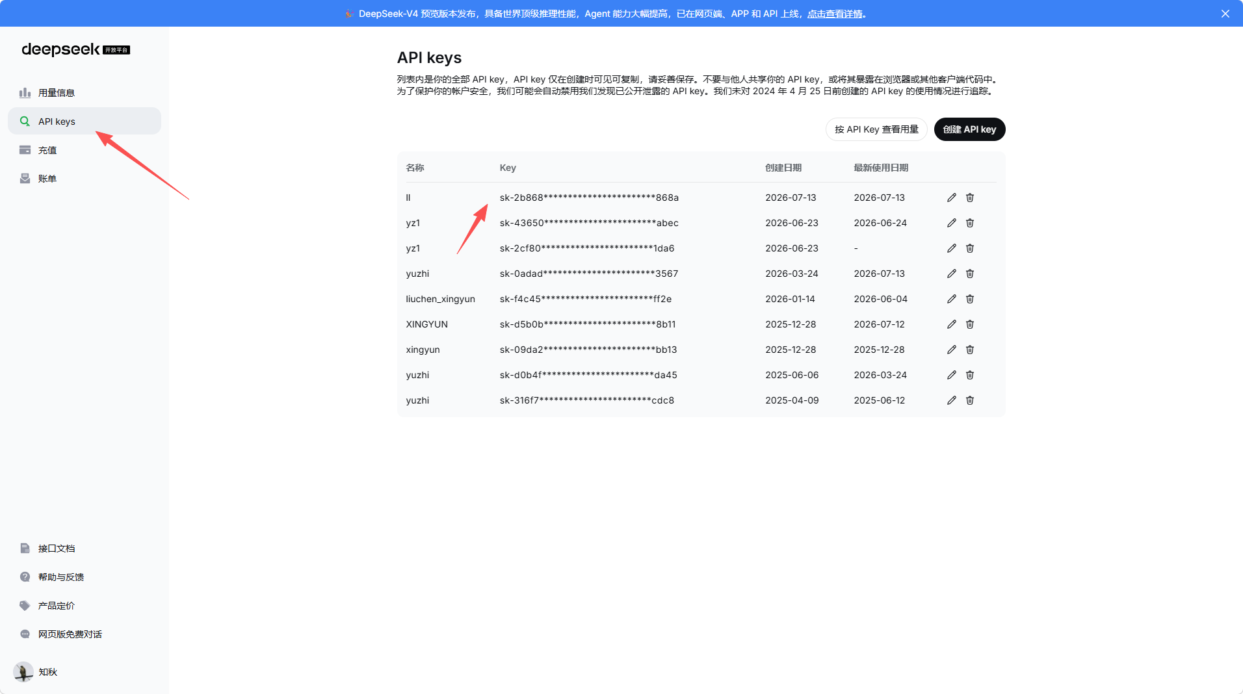Edit the key named ll ending 868a

pyautogui.click(x=952, y=198)
